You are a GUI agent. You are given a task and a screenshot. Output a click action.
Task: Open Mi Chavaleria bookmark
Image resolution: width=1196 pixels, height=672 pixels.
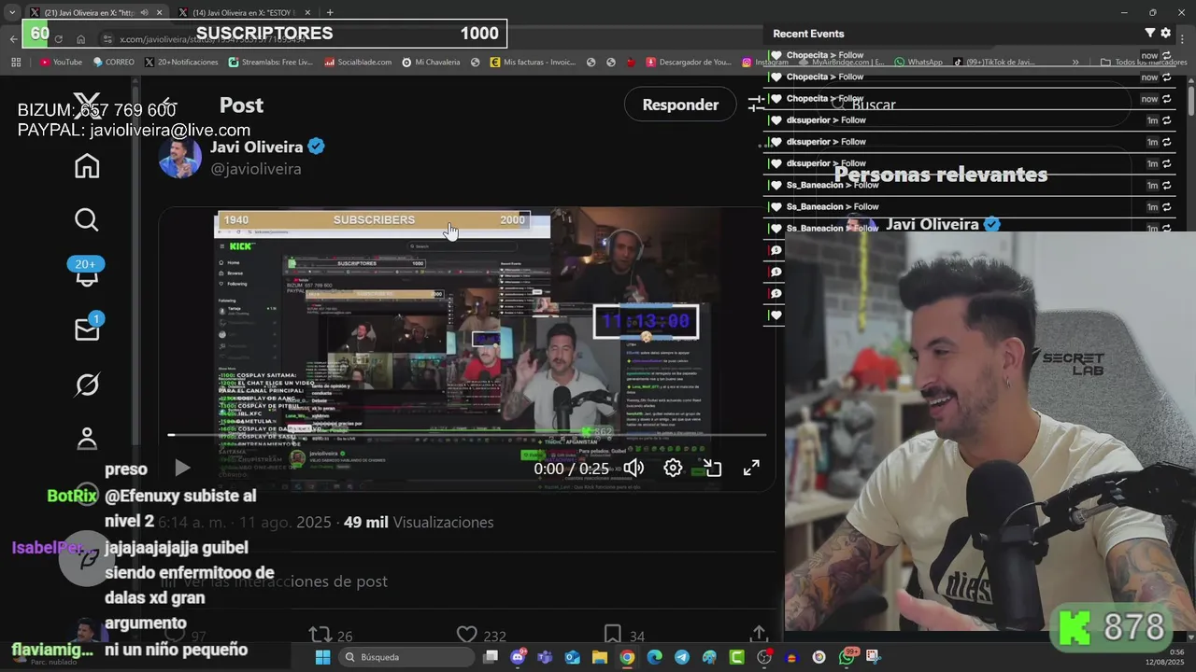click(x=431, y=63)
